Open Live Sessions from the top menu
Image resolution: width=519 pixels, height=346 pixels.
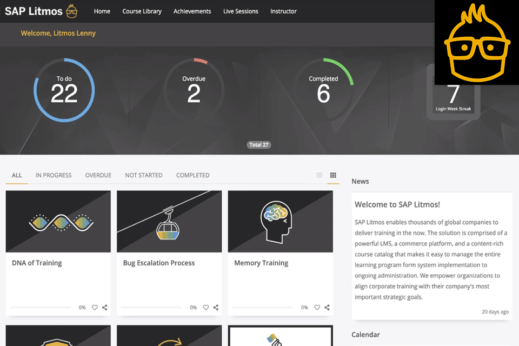pos(241,11)
